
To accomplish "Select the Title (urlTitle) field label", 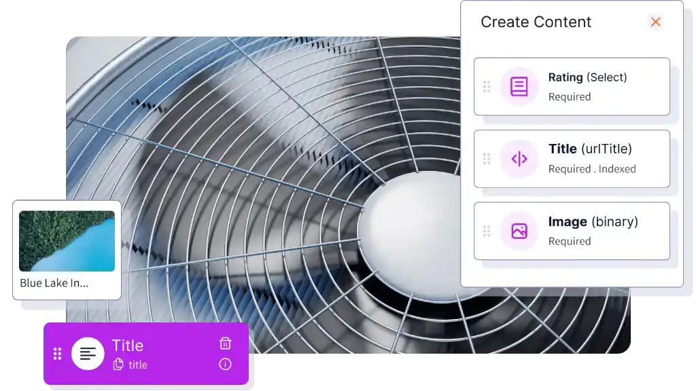I will [x=590, y=149].
